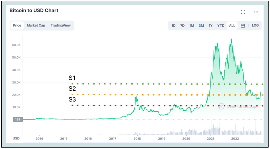Click the 20.0K y-axis label
The height and width of the screenshot is (149, 270).
(16, 95)
